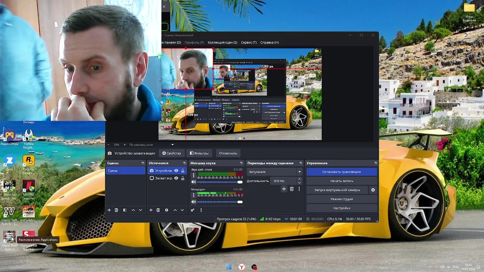Open the Профиль (P) menu

point(194,42)
